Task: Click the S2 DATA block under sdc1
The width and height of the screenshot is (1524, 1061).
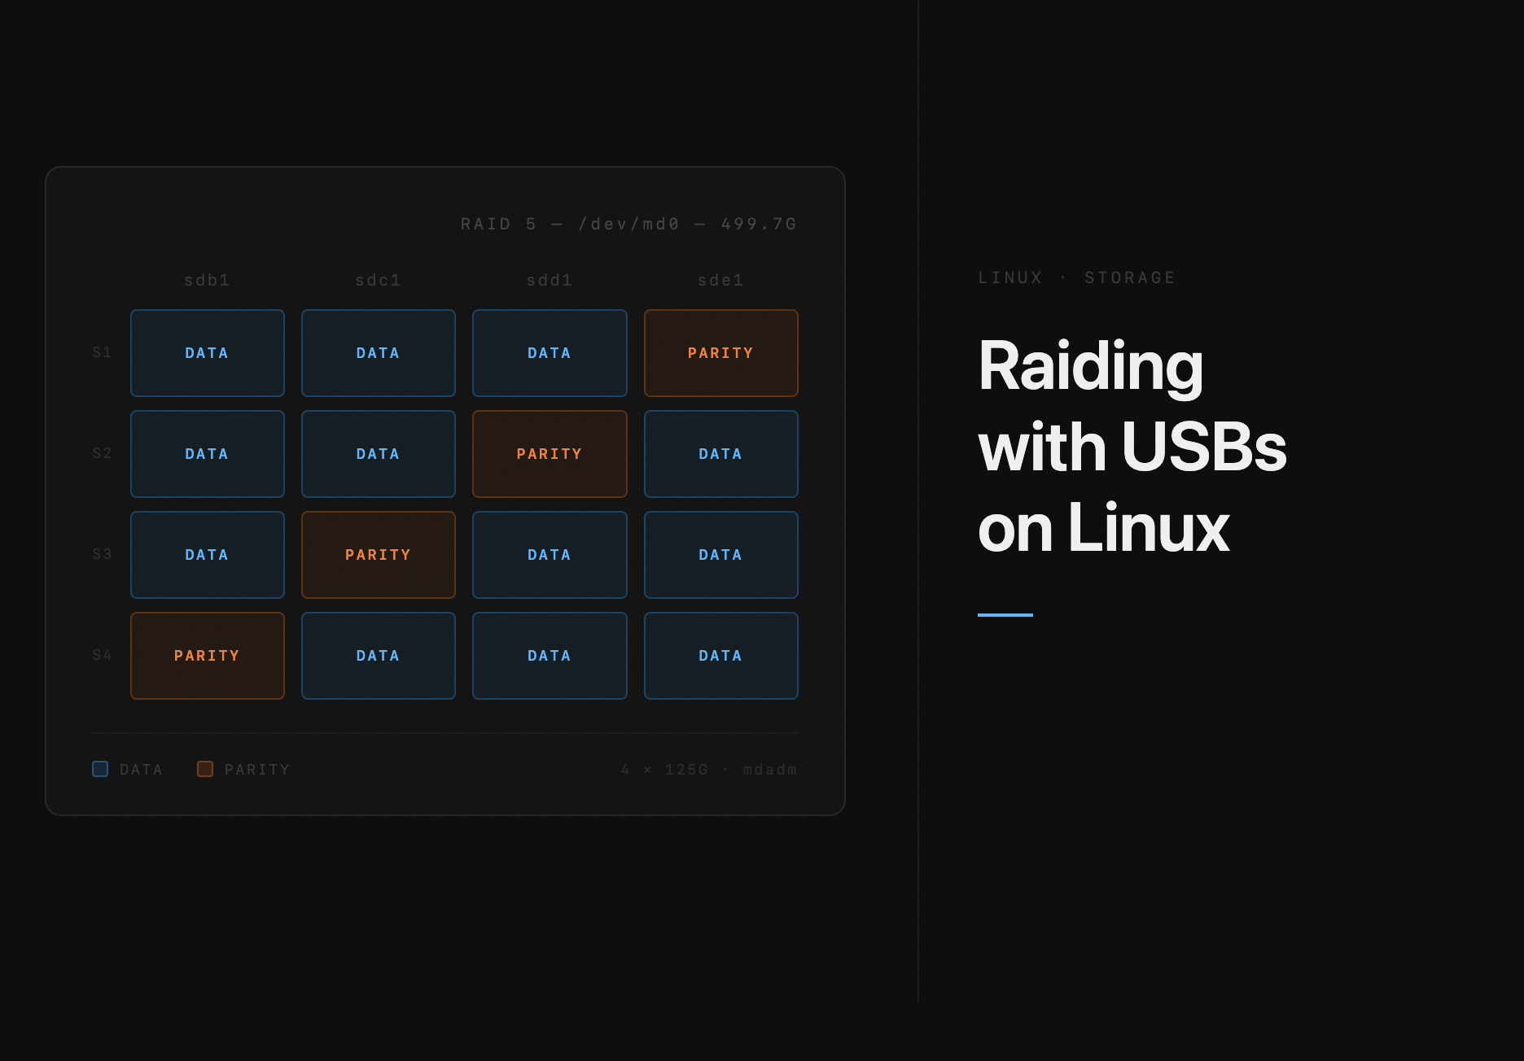Action: (x=379, y=454)
